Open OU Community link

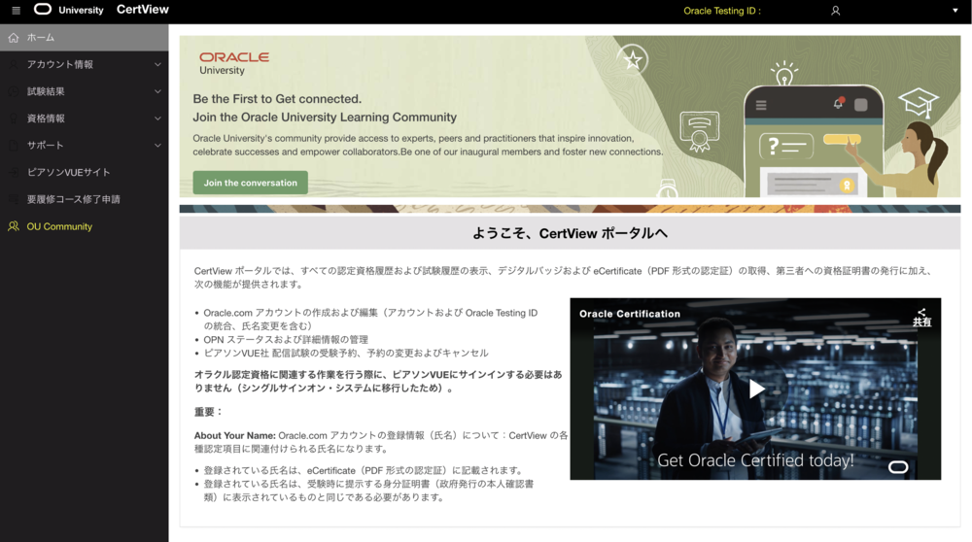pos(85,226)
